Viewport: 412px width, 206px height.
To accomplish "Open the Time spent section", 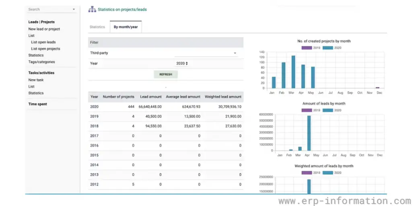I will (37, 104).
